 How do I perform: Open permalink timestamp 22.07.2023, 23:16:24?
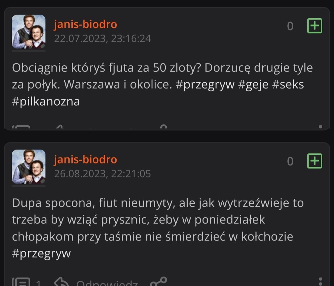click(x=102, y=39)
